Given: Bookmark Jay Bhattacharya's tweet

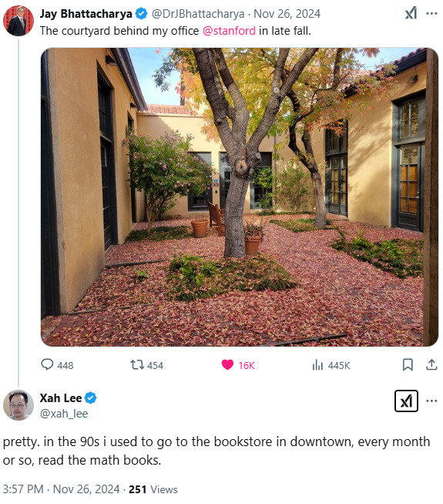Looking at the screenshot, I should coord(408,365).
